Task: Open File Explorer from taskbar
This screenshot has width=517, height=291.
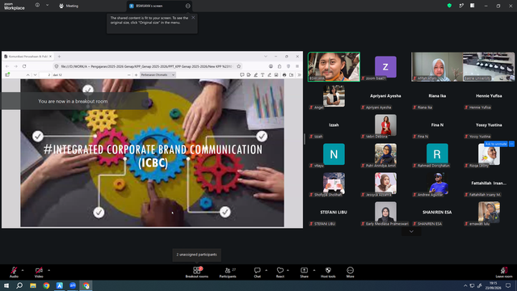Action: (33, 285)
